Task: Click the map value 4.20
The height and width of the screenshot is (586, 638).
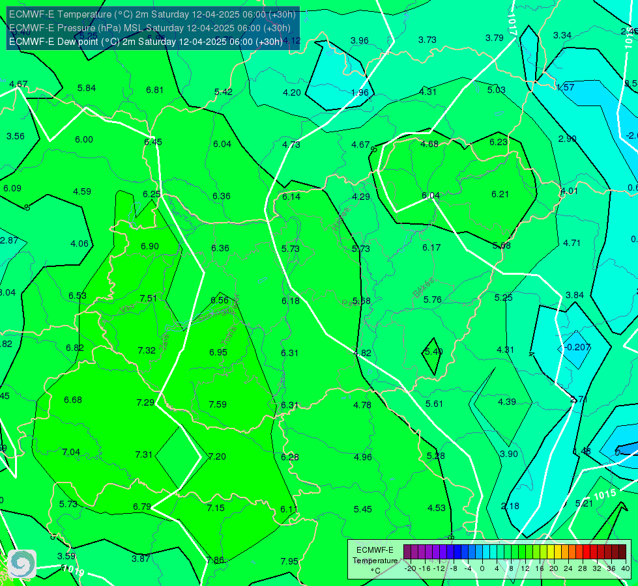Action: point(292,92)
